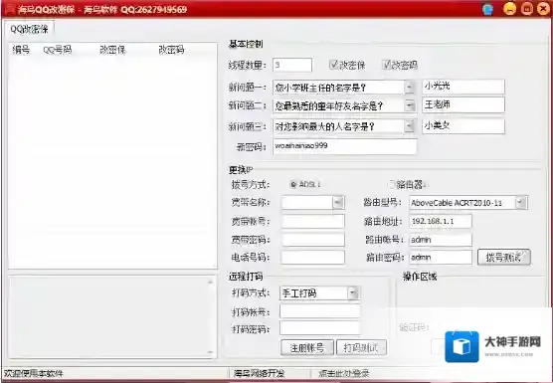Click the 宽带帐号 input field
The width and height of the screenshot is (553, 383).
313,221
